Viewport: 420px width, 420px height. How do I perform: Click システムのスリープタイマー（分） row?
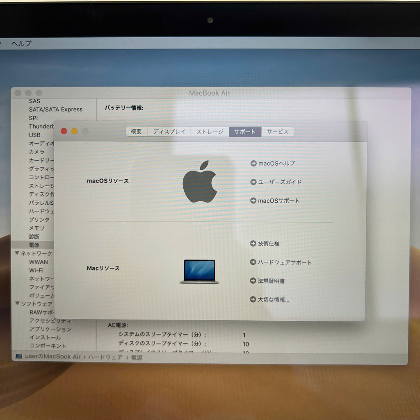tap(182, 335)
